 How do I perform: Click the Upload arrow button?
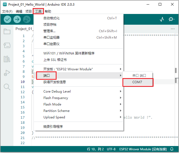tap(17, 19)
